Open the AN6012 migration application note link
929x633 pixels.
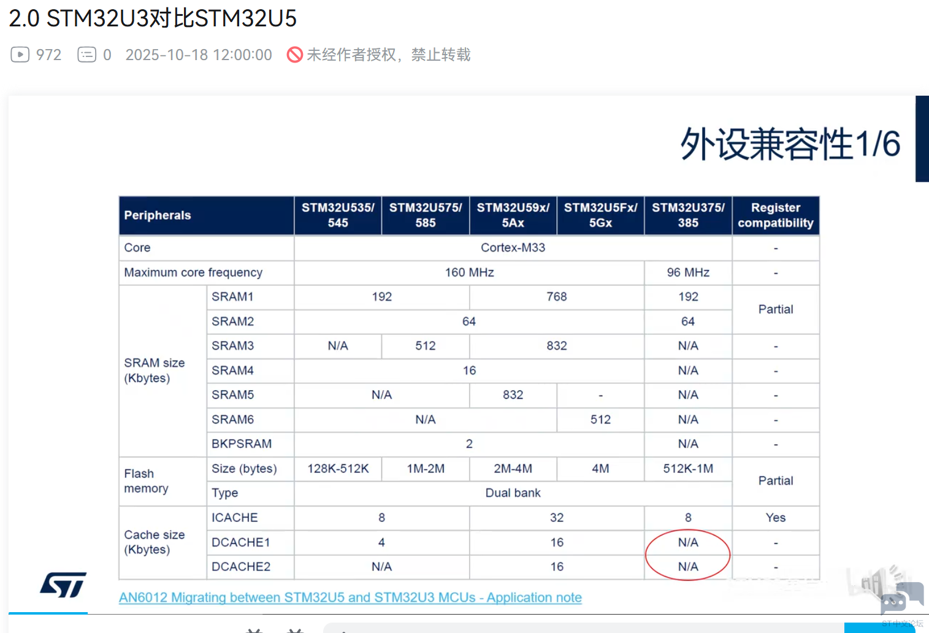pyautogui.click(x=350, y=597)
